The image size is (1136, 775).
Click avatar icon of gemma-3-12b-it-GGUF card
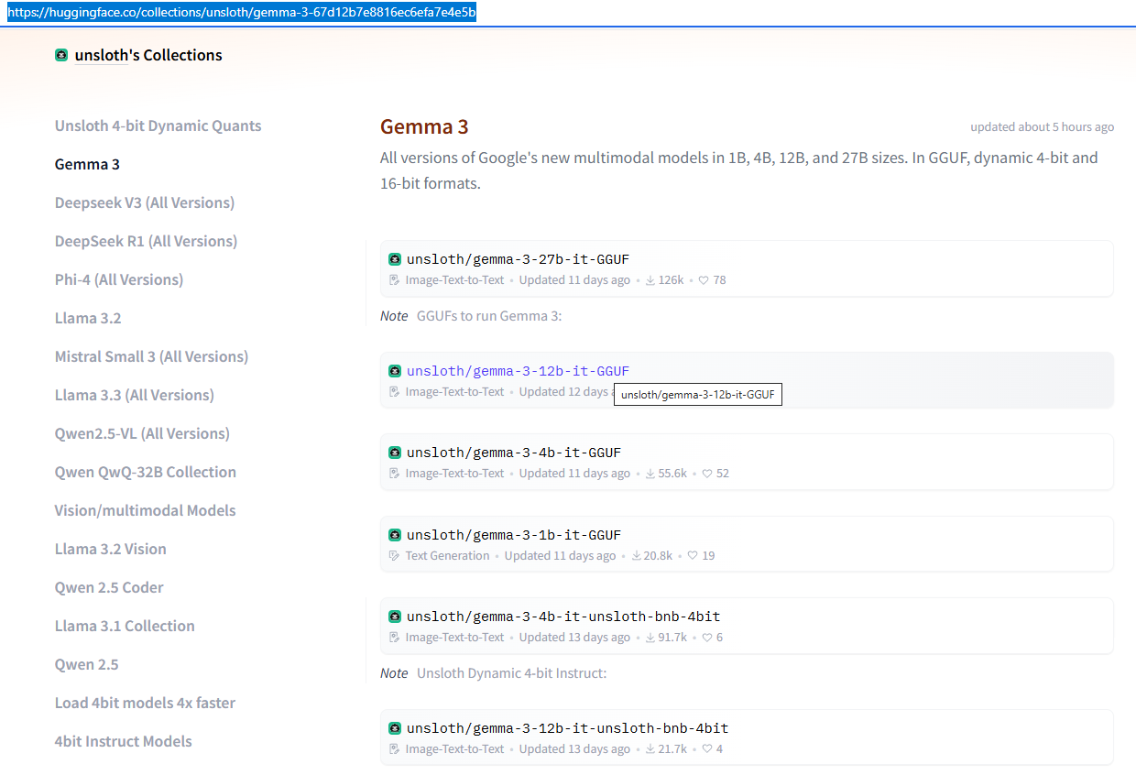pos(395,371)
